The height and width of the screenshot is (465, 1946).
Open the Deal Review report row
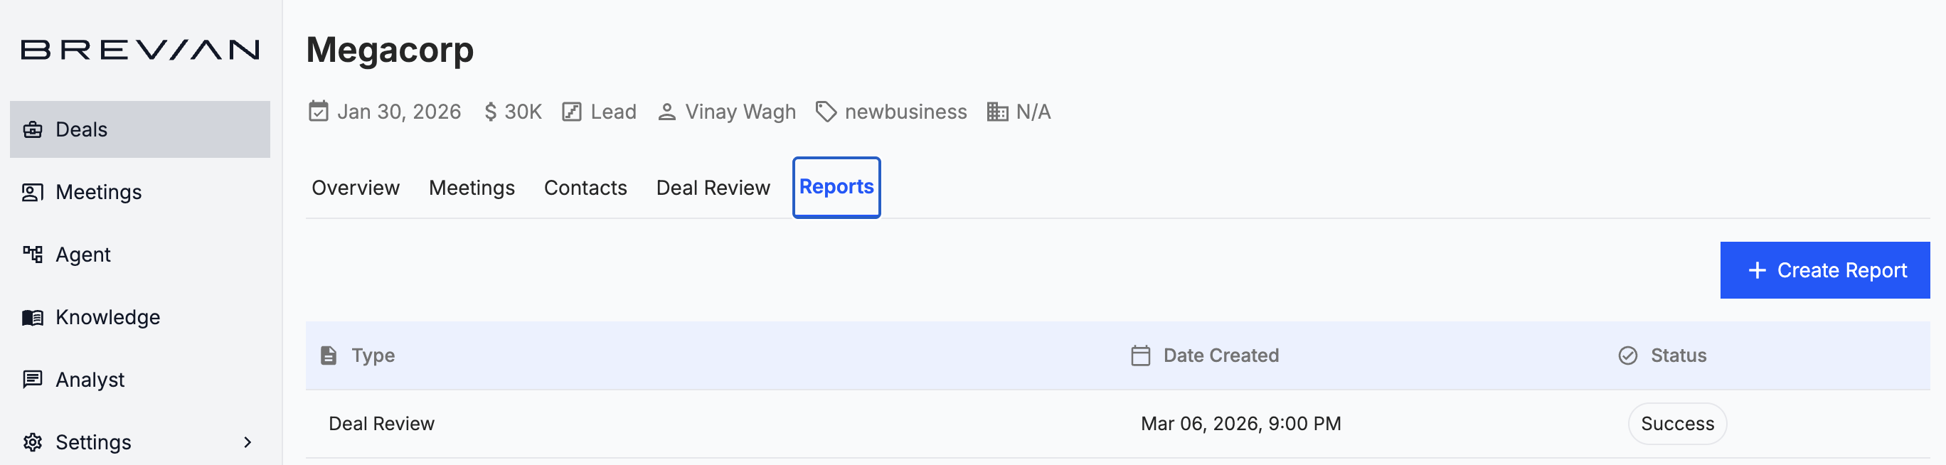click(x=381, y=424)
